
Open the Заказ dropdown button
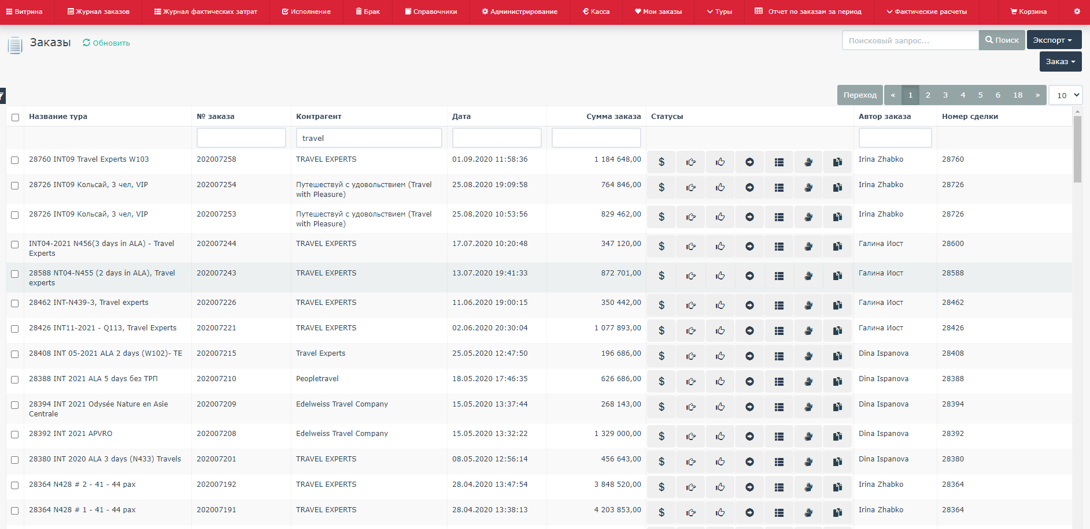[x=1061, y=61]
